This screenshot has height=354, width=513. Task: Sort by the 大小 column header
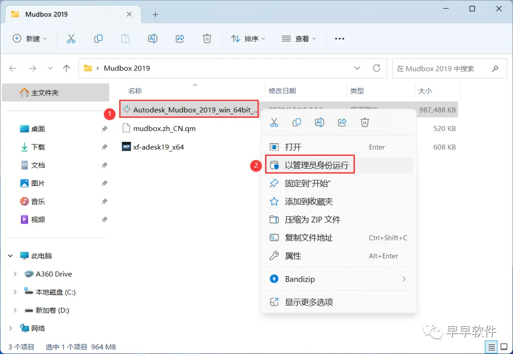point(425,91)
